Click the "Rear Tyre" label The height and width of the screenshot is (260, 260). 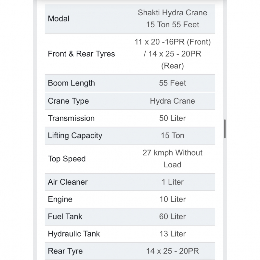(x=65, y=251)
